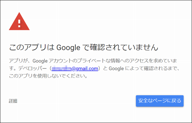Click the paragraph's first line starting アプリが
The height and width of the screenshot is (123, 192).
tap(94, 61)
